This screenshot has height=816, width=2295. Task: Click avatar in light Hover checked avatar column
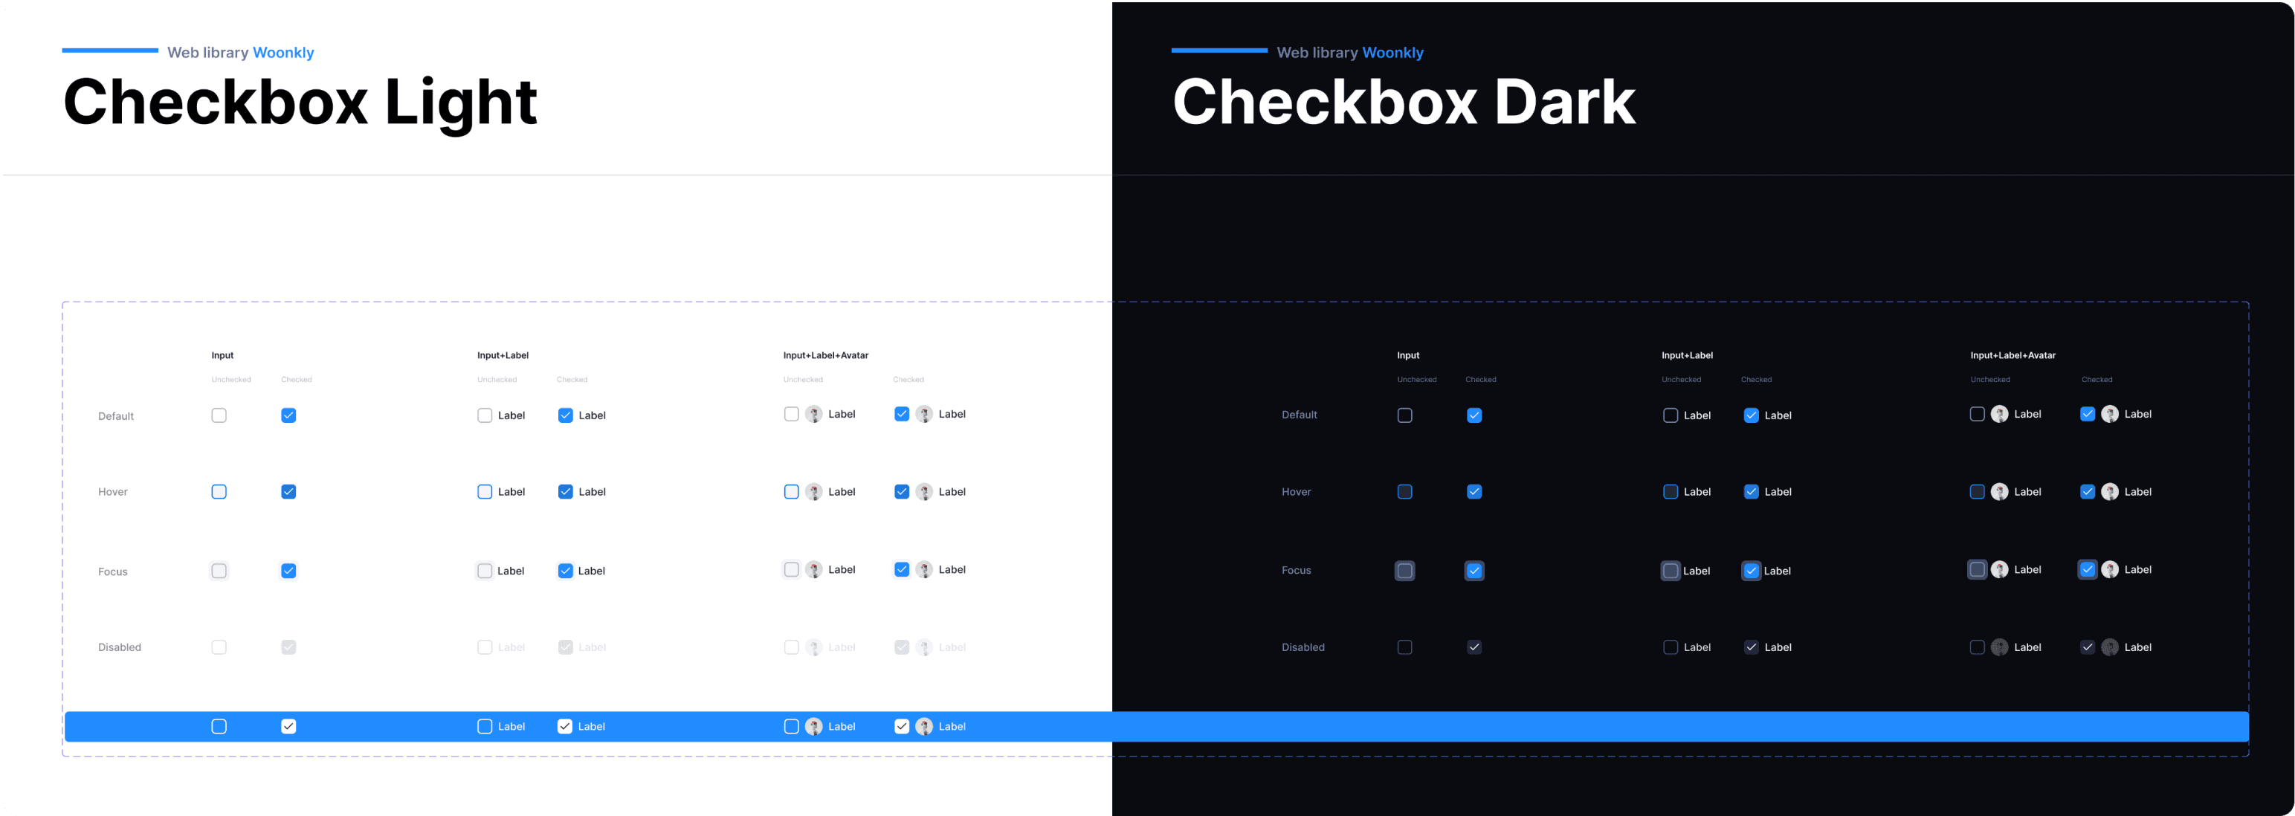click(x=924, y=492)
